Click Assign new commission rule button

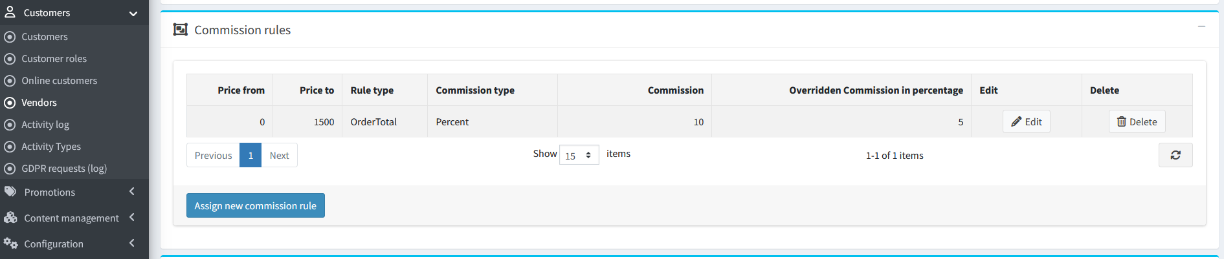[256, 205]
